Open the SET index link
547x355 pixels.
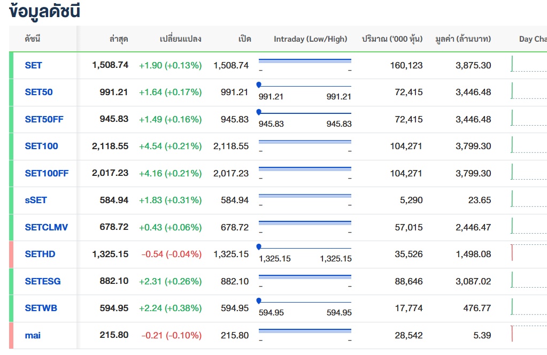tap(33, 65)
